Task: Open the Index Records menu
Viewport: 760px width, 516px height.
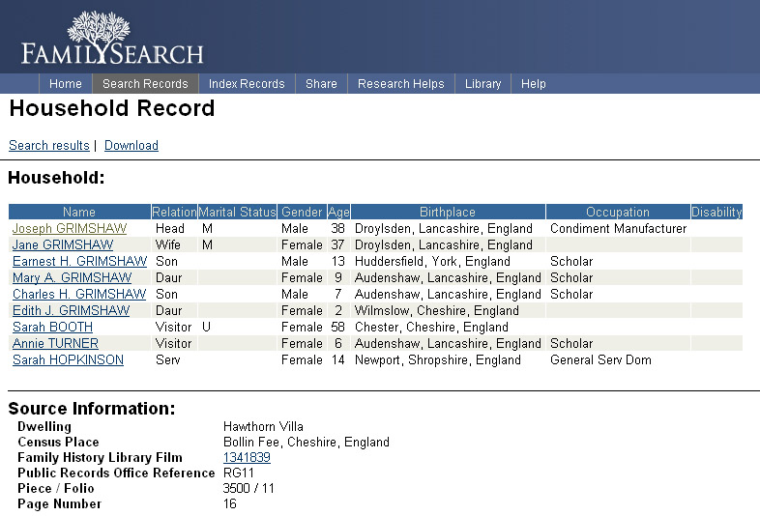Action: (247, 84)
